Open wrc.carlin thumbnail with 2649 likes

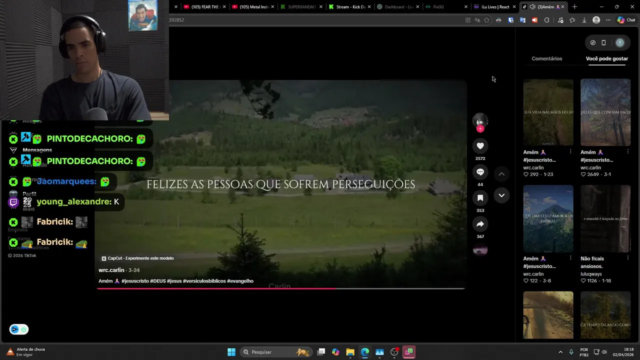(605, 112)
